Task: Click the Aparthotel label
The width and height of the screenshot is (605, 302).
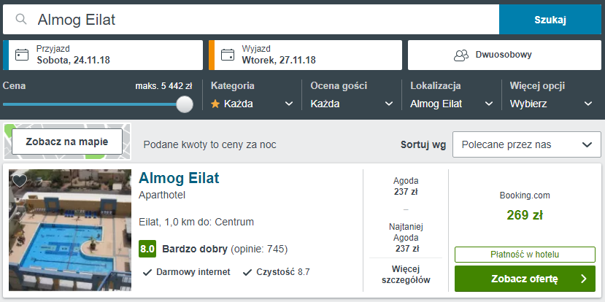Action: [x=162, y=195]
